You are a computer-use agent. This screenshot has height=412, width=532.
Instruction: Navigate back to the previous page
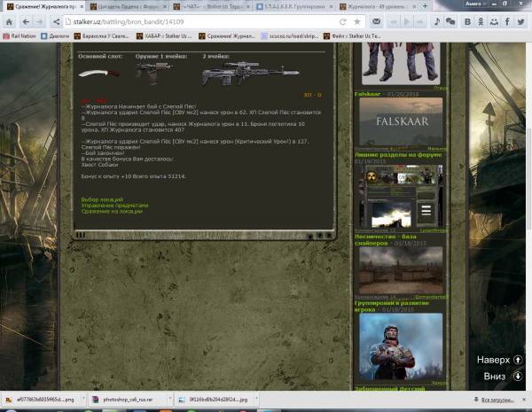point(26,22)
